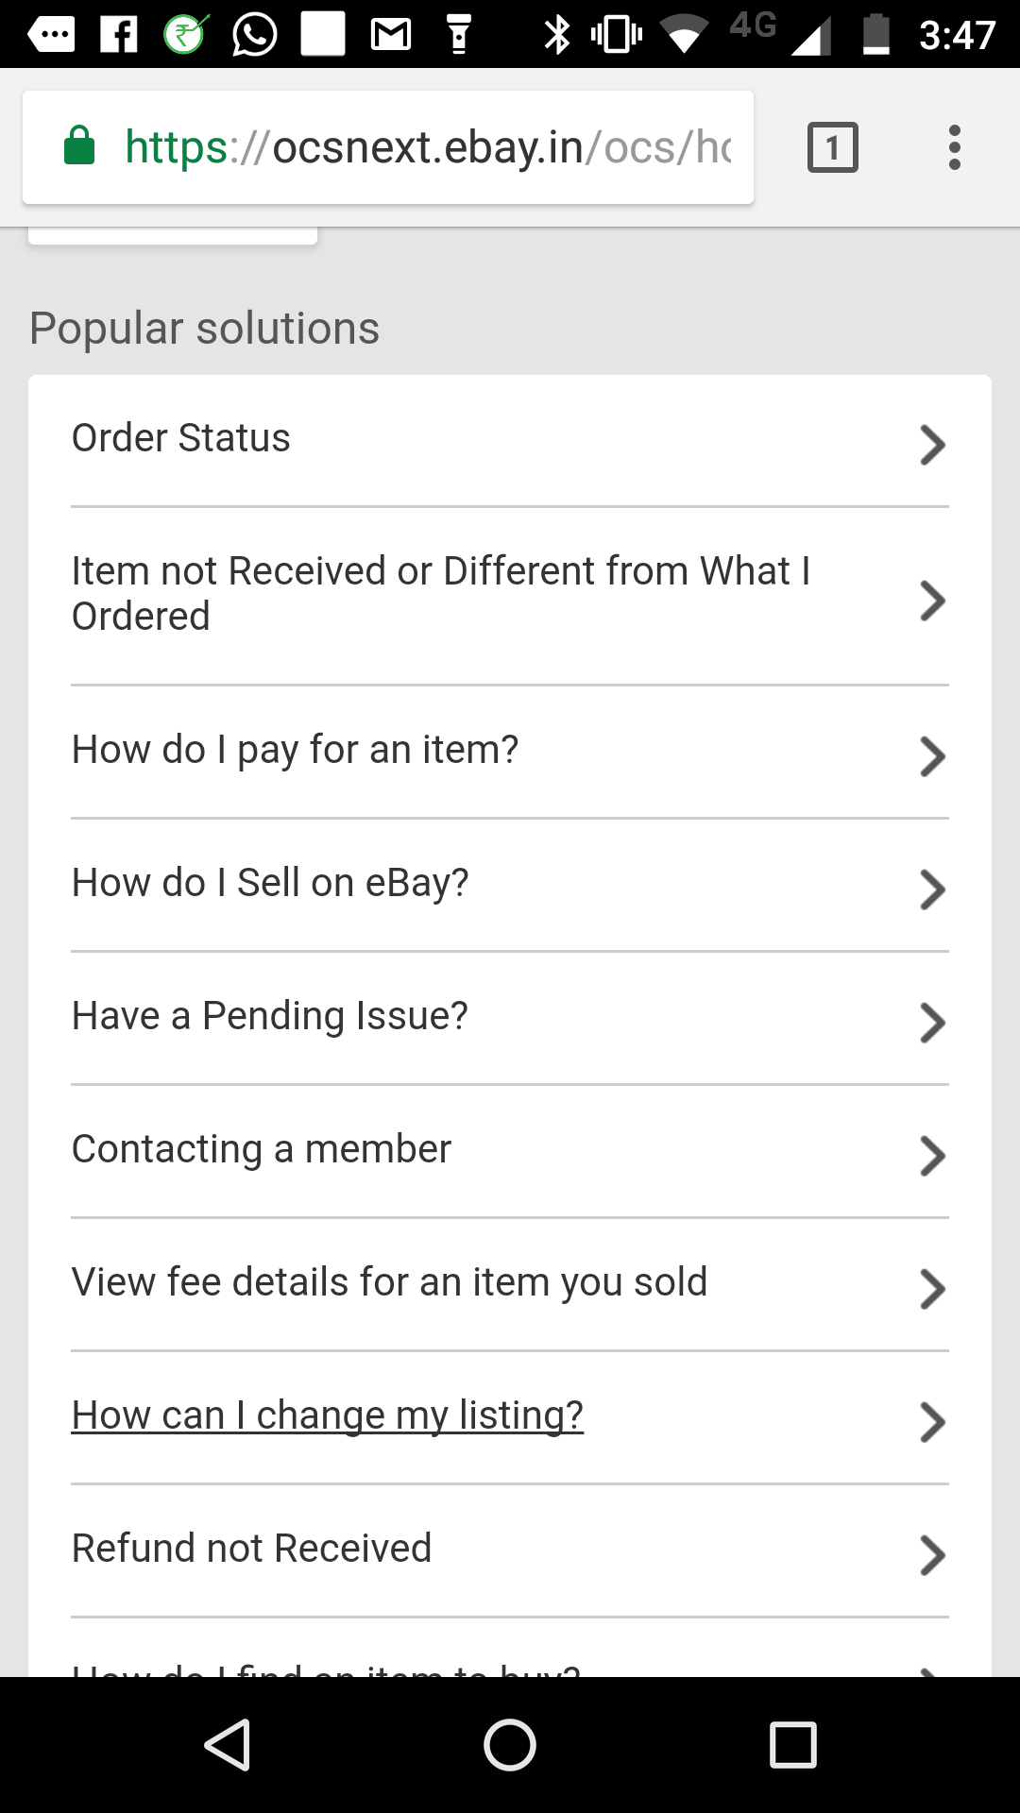Open Chrome's three-dot overflow menu
The height and width of the screenshot is (1813, 1020).
955,147
